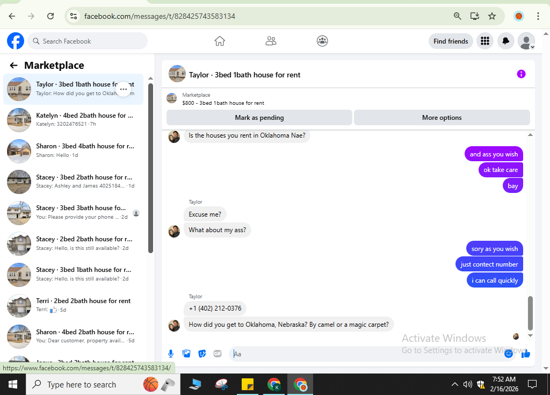Open Chrome three-dot menu
Screen dimensions: 550x395
[x=538, y=16]
